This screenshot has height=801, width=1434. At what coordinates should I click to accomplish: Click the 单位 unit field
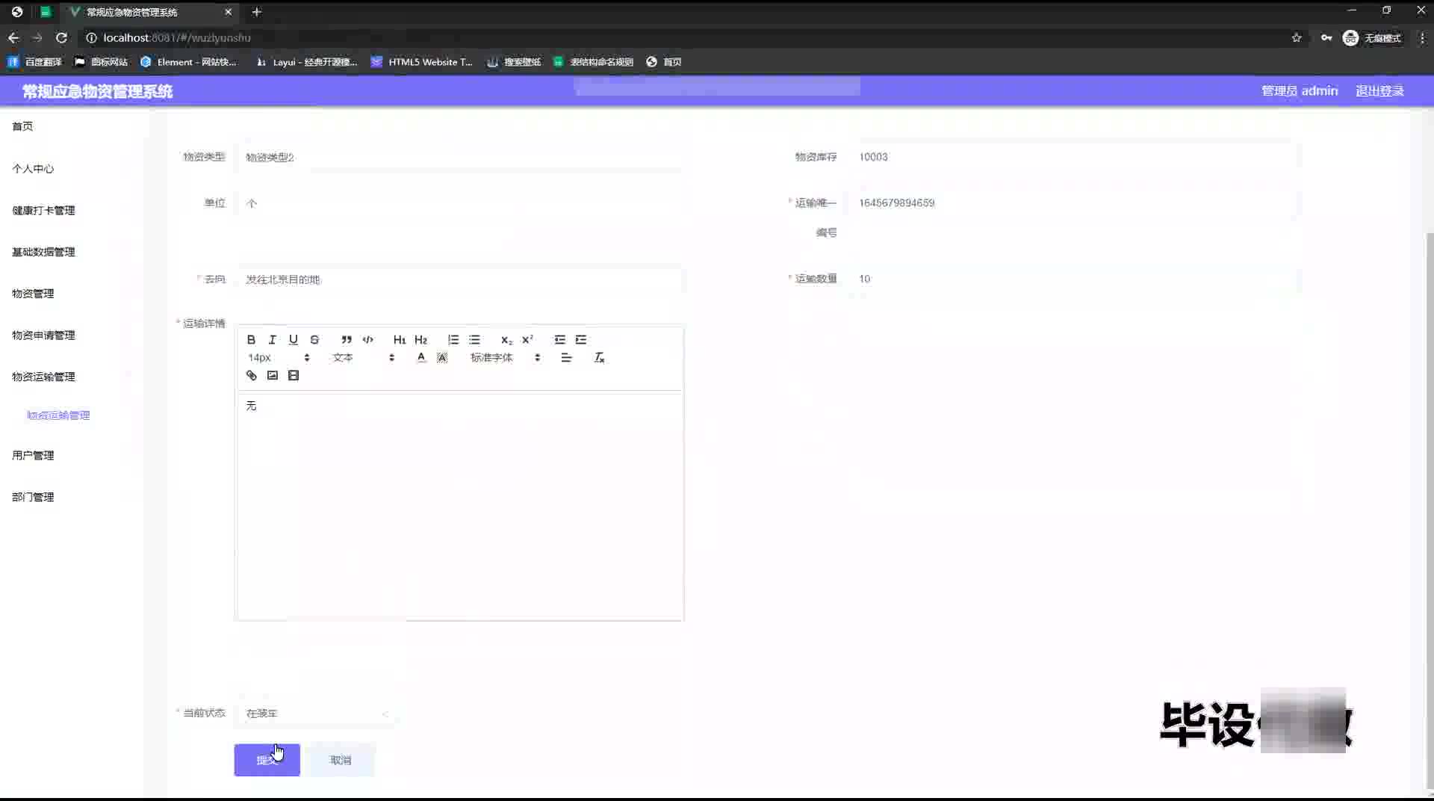click(x=459, y=203)
